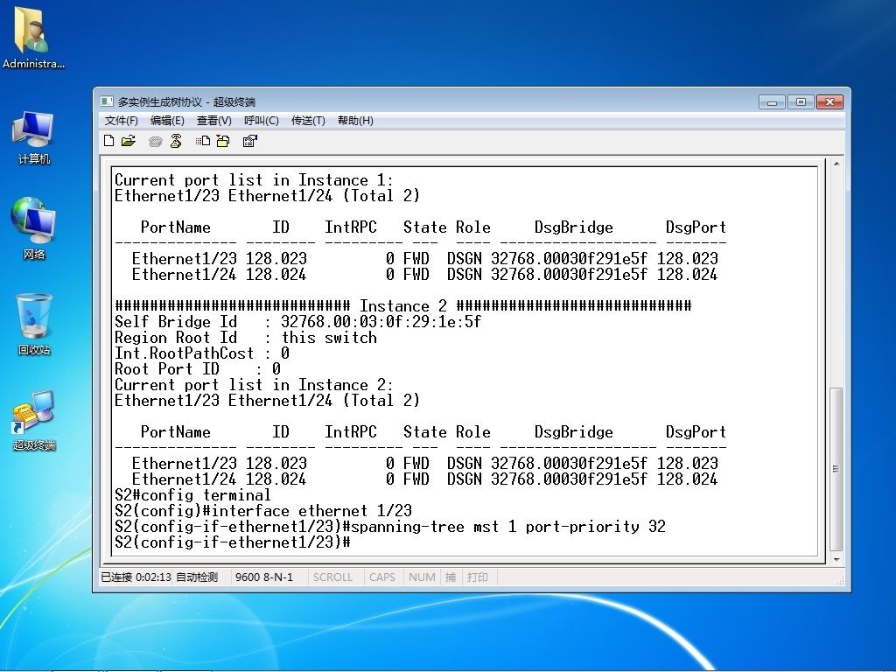Select the Administrator folder desktop icon
Screen dimensions: 896x672
(33, 38)
